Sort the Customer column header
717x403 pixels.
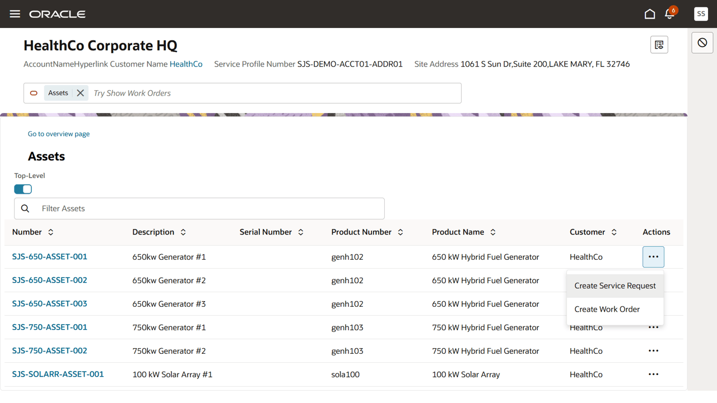[x=614, y=232]
